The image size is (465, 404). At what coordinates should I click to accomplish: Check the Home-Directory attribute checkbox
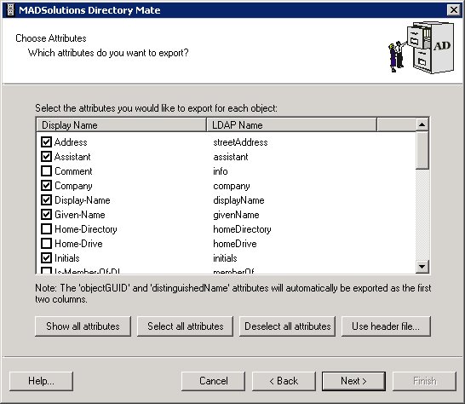[46, 229]
